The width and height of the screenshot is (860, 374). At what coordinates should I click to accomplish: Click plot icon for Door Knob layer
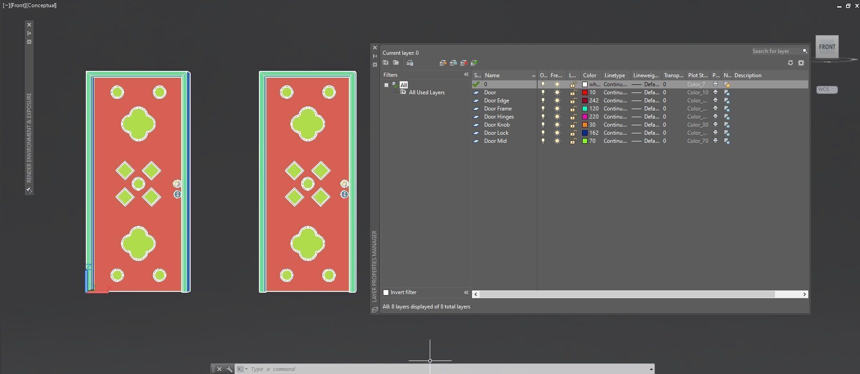pos(715,124)
